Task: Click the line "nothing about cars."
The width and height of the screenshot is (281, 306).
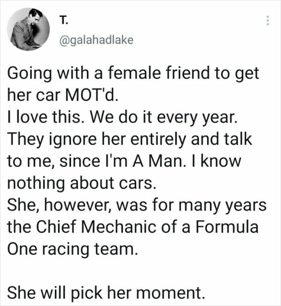Action: [80, 184]
